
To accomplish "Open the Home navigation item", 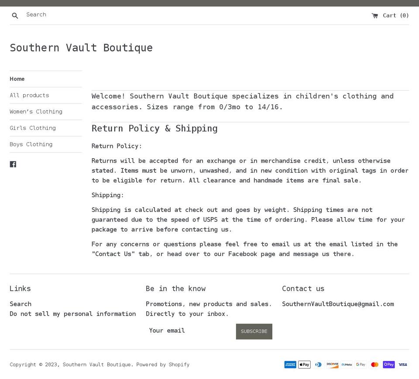I will coord(17,79).
